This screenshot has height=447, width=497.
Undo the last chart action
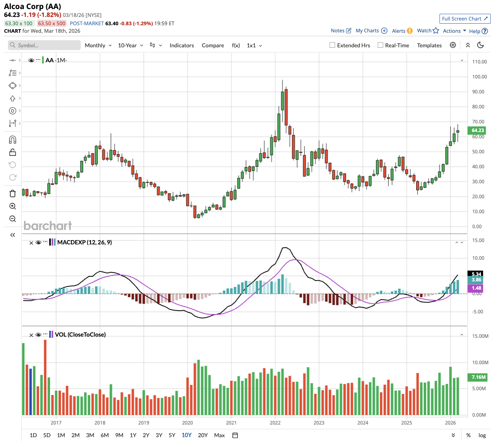12,165
